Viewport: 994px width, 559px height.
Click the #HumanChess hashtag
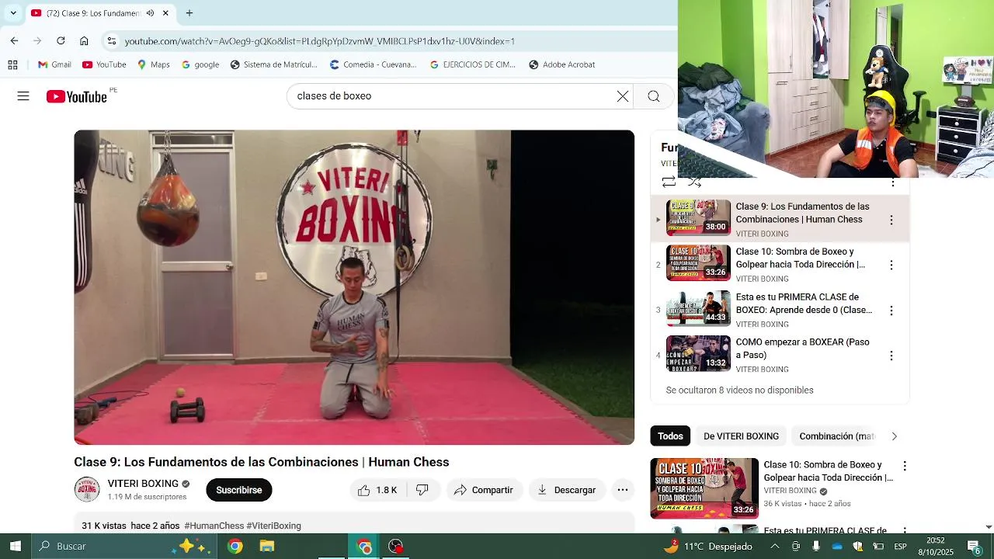coord(214,526)
